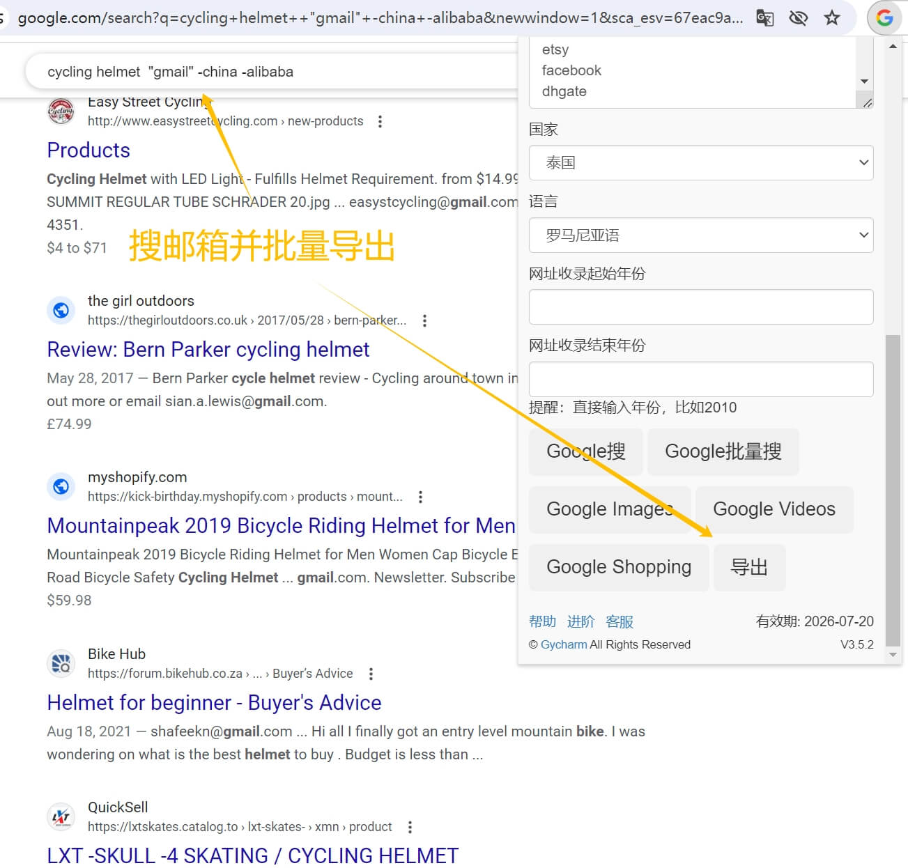Screen dimensions: 908x868
Task: Click the Google Videos button
Action: point(774,509)
